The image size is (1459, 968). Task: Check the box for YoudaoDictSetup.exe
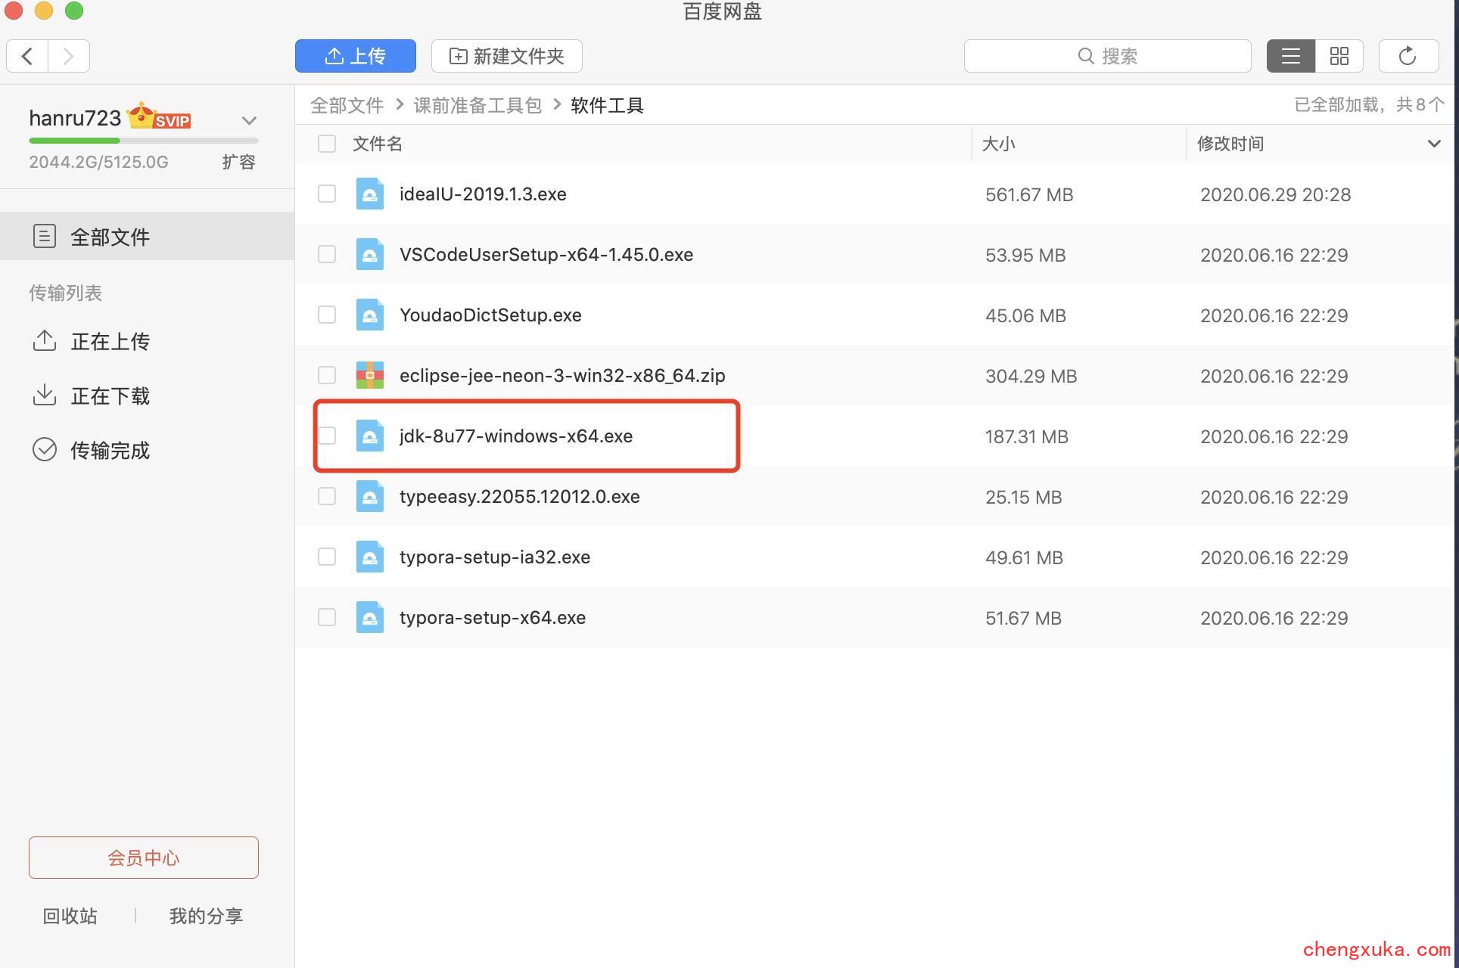pyautogui.click(x=327, y=315)
